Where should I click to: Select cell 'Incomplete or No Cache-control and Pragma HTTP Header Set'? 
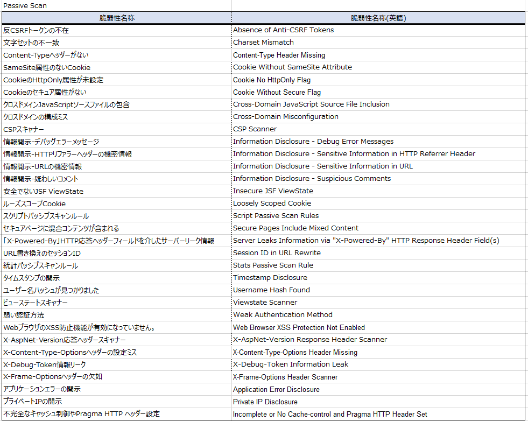[x=378, y=414]
